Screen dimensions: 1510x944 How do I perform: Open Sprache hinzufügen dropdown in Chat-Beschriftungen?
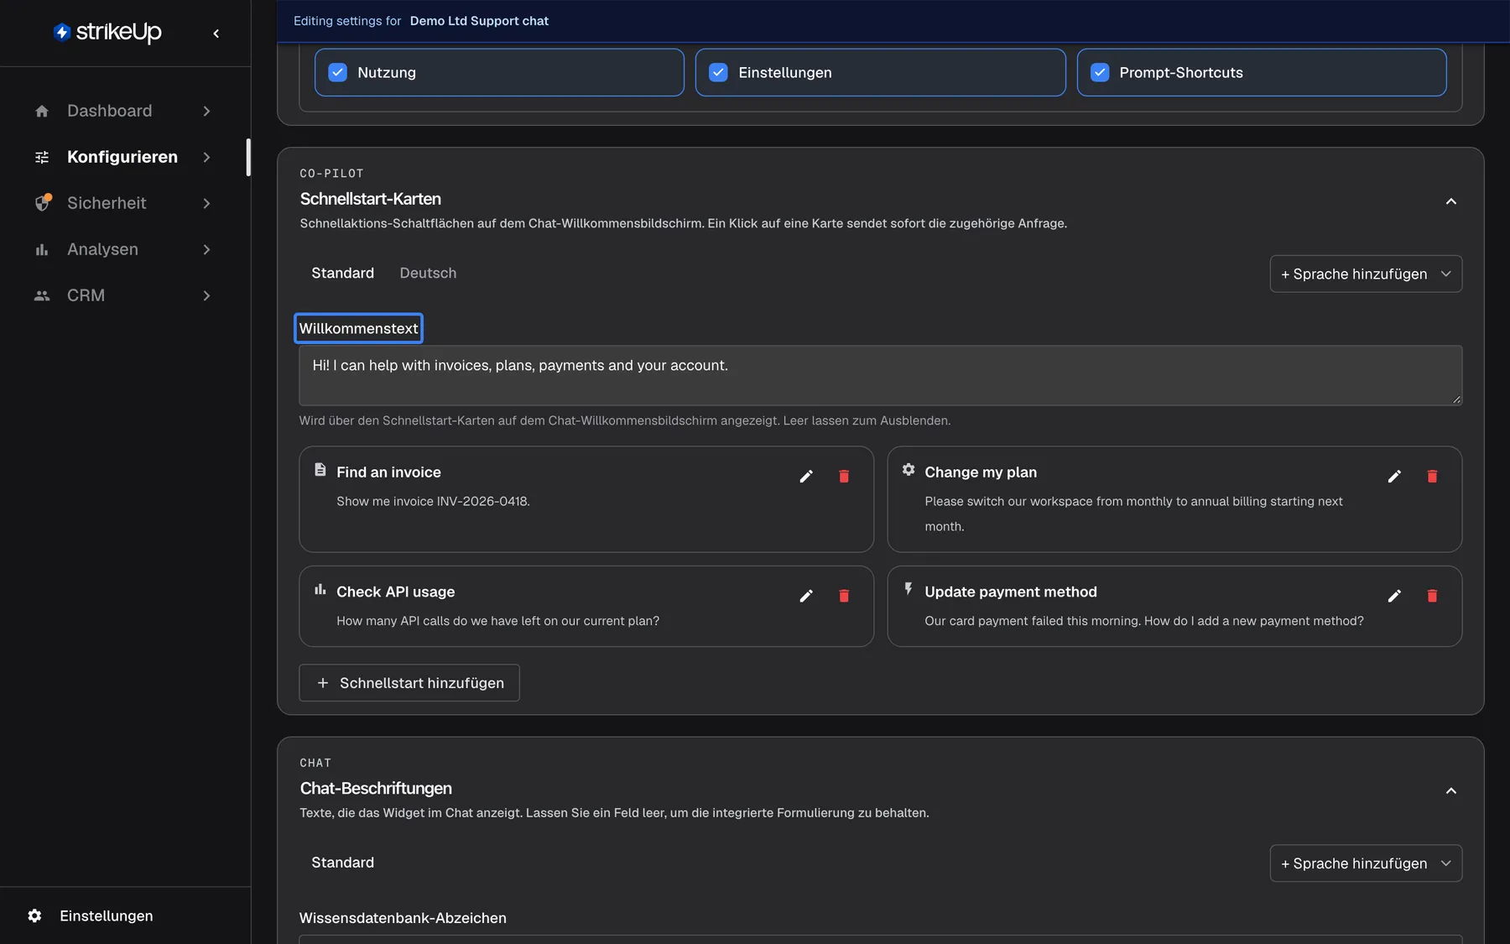1366,863
